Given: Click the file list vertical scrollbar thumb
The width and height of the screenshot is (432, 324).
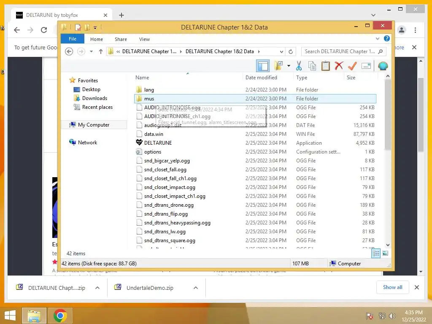Looking at the screenshot, I should (x=388, y=115).
